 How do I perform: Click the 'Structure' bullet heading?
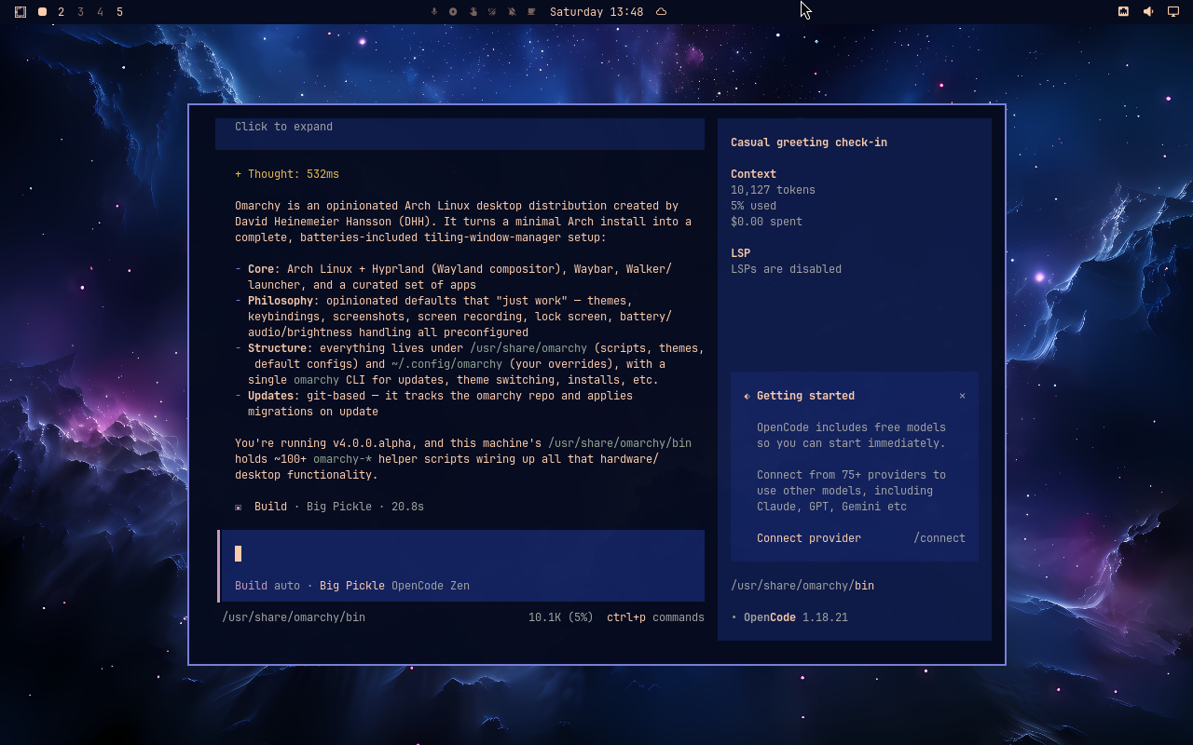point(277,348)
